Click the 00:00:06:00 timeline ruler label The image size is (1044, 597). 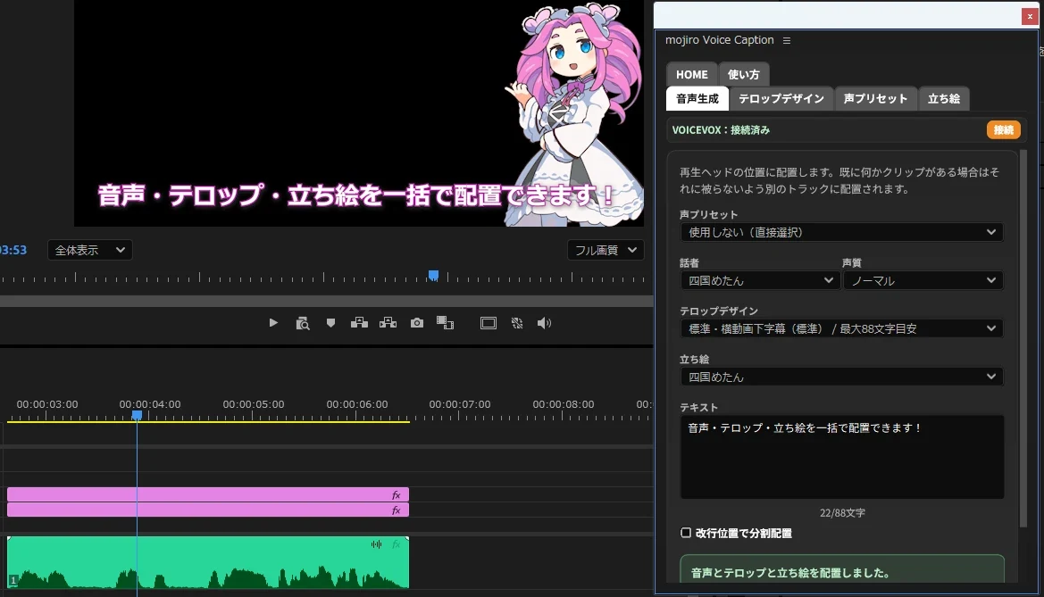pyautogui.click(x=357, y=404)
